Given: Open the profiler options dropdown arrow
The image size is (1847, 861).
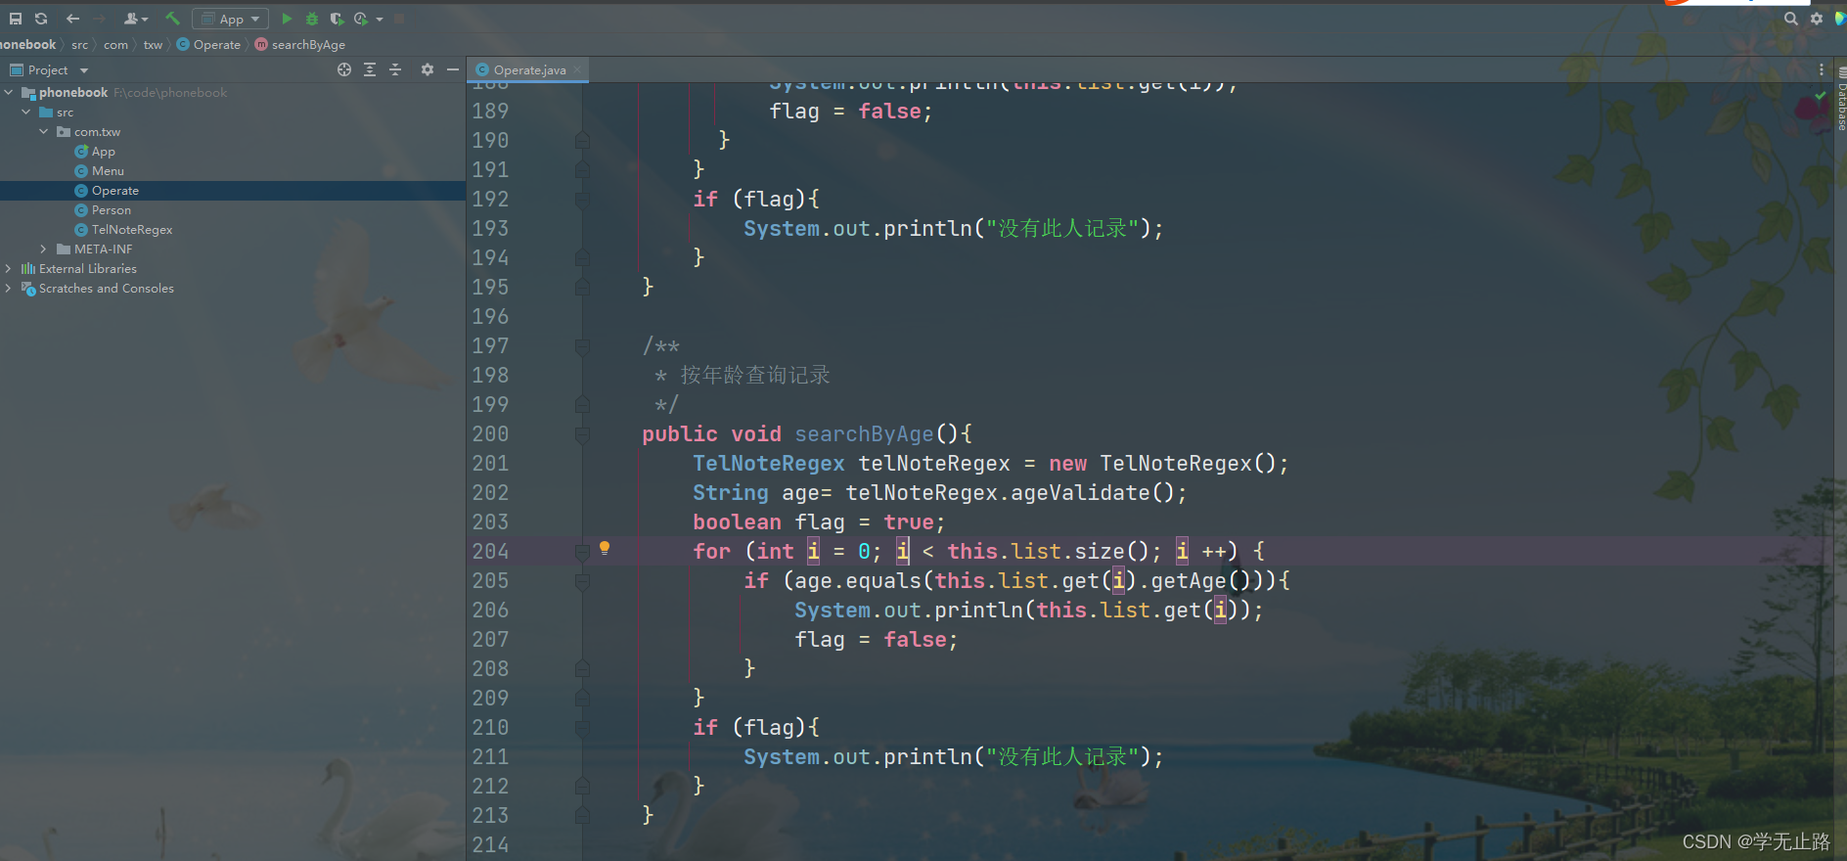Looking at the screenshot, I should 380,19.
